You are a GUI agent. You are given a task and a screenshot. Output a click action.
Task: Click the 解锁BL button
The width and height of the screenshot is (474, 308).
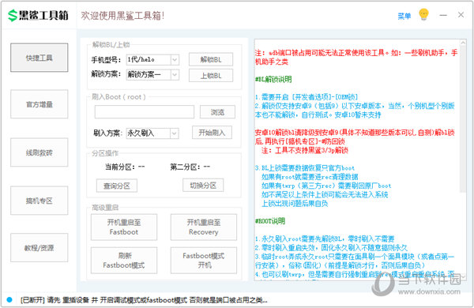click(211, 59)
